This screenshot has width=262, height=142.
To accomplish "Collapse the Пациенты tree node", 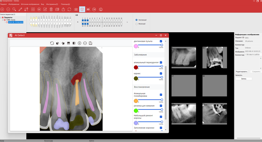I will coord(1,17).
